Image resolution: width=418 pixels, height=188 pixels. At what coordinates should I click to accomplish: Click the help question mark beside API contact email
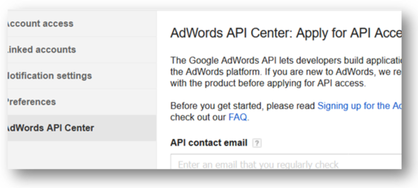click(257, 143)
